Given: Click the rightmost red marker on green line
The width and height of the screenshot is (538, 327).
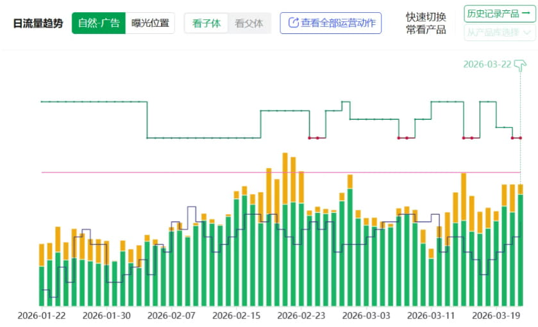Looking at the screenshot, I should coord(520,138).
